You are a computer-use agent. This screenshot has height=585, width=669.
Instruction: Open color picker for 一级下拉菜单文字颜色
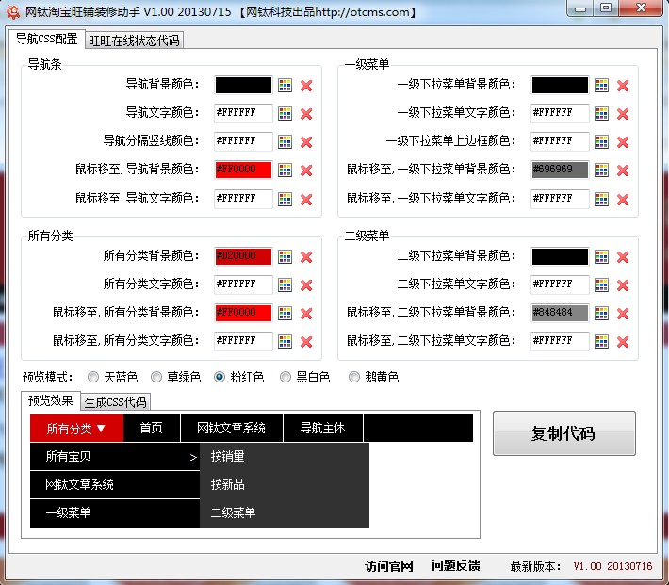601,113
